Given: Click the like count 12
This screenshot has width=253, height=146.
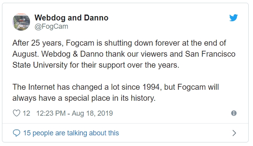Looking at the screenshot, I should click(x=26, y=113).
